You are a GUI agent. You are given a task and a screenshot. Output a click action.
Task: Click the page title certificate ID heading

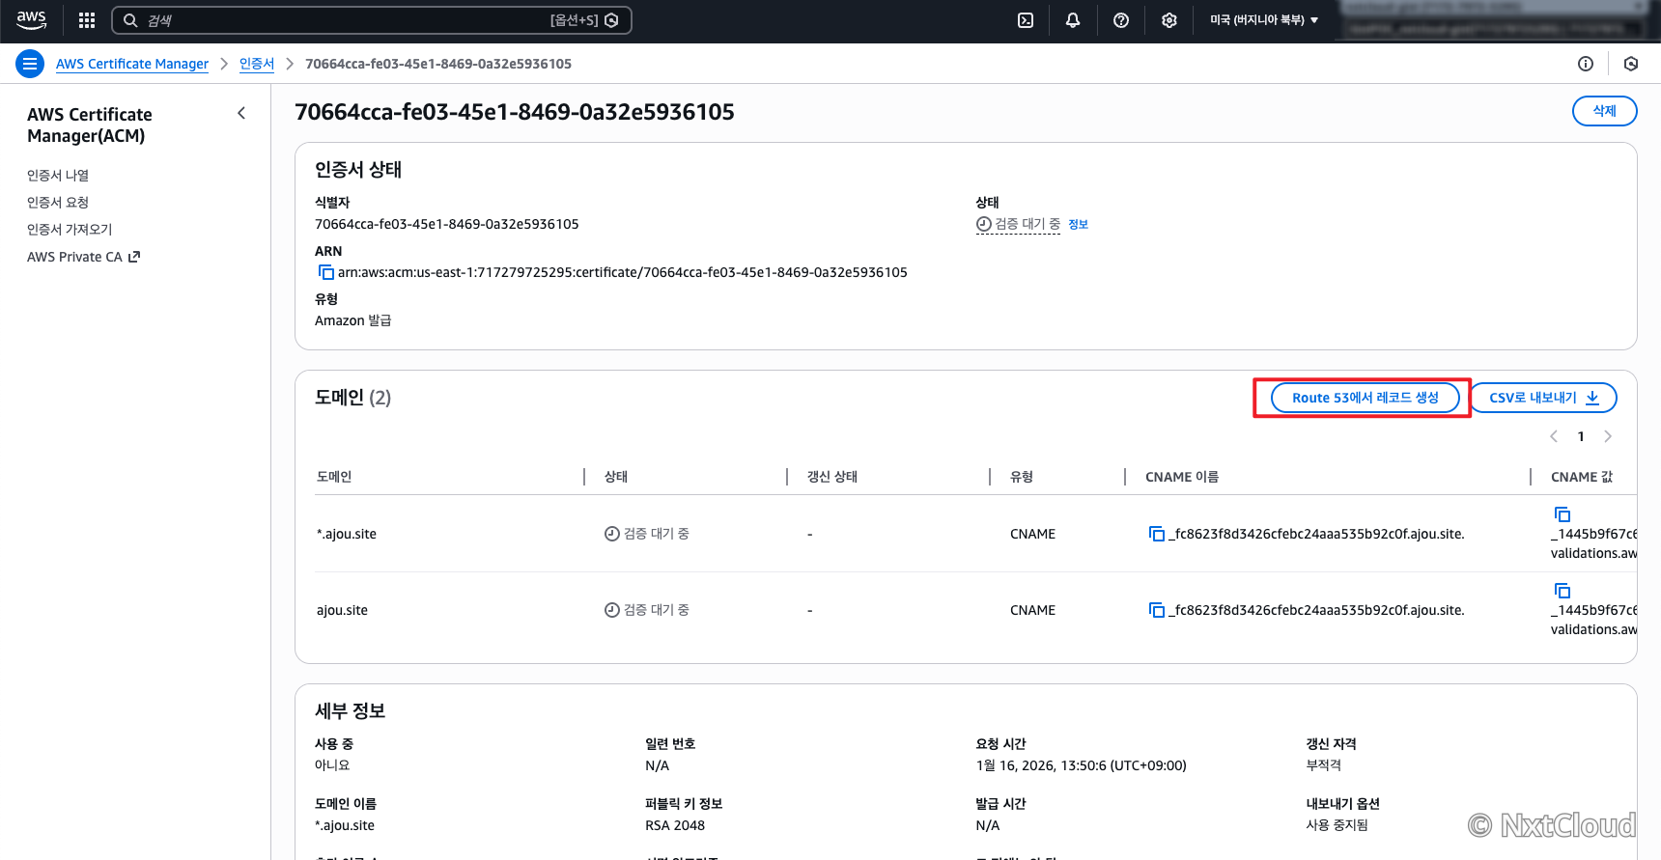coord(515,112)
